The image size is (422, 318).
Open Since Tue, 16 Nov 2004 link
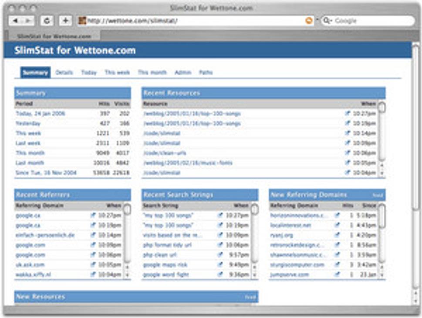pyautogui.click(x=46, y=173)
